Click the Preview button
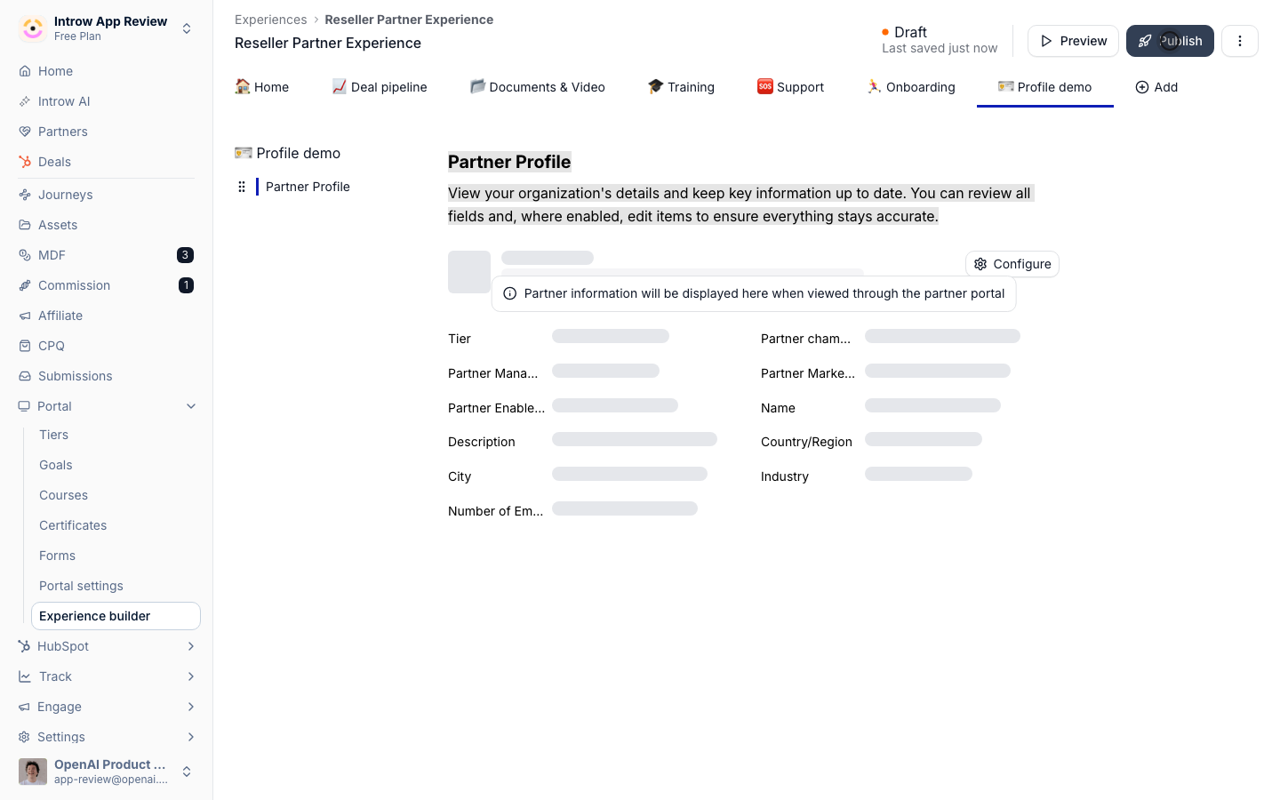 click(x=1073, y=41)
